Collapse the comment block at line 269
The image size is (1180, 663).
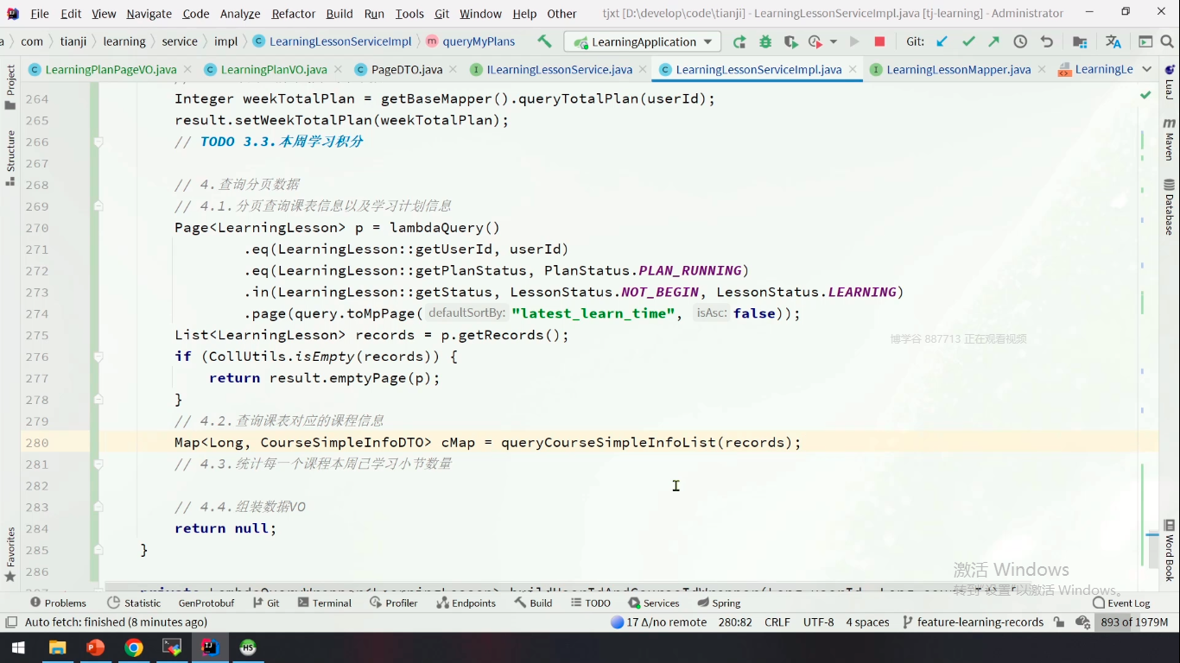[x=98, y=206]
